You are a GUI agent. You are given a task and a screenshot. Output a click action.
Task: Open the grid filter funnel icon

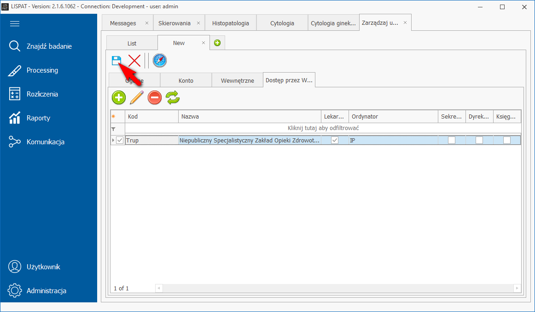pyautogui.click(x=113, y=129)
